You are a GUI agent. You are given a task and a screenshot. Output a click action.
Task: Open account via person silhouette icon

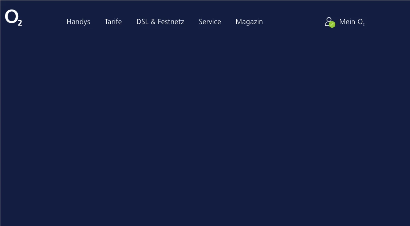click(x=329, y=22)
